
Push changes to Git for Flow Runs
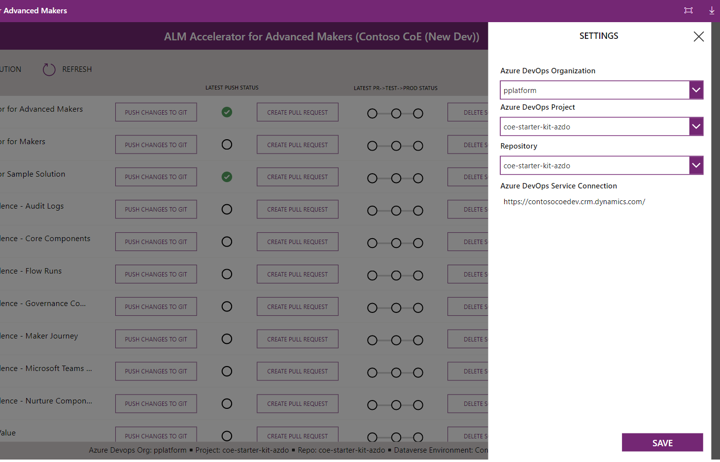coord(156,274)
